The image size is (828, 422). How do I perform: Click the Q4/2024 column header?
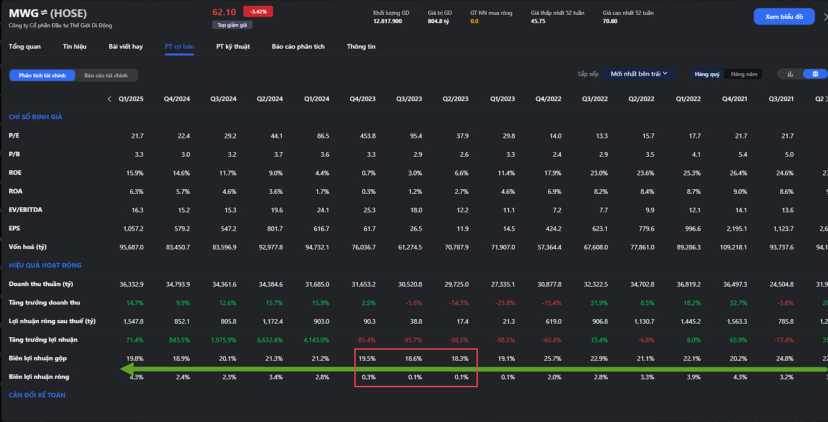point(177,99)
